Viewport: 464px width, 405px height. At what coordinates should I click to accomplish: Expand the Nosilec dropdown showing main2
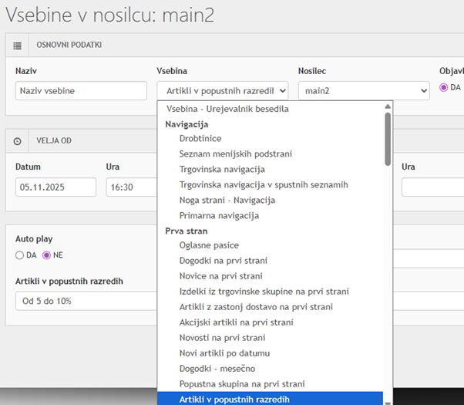[364, 90]
